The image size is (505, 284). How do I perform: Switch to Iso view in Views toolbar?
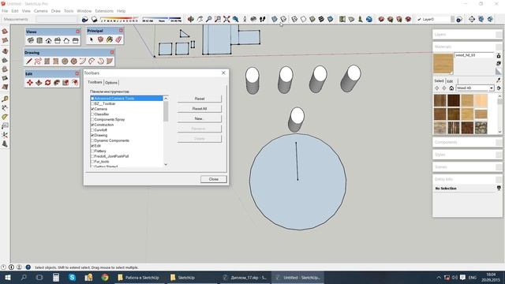pyautogui.click(x=31, y=40)
